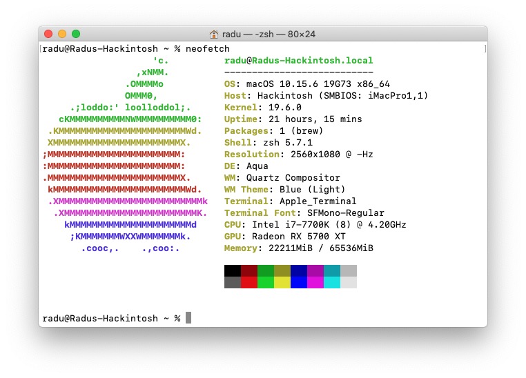
Task: Click the WM Theme value 'Blue (Light)'
Action: pyautogui.click(x=312, y=190)
